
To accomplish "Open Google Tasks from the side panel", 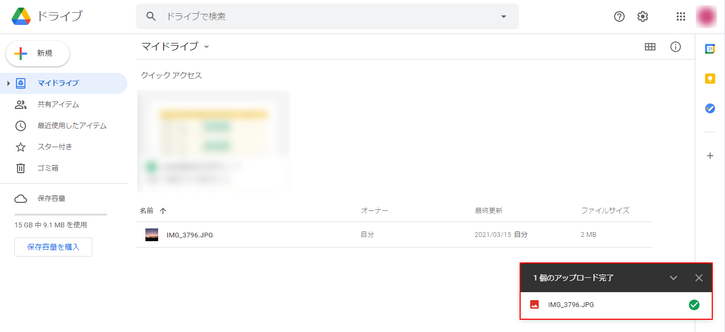I will pyautogui.click(x=710, y=108).
